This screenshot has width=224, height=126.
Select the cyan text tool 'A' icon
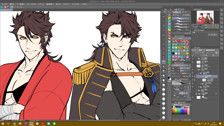[x=169, y=54]
